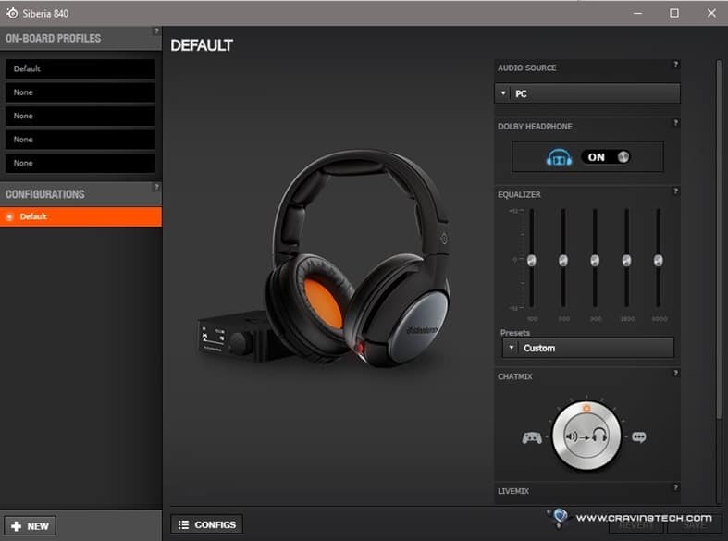Select the third None profile slot
The height and width of the screenshot is (541, 728).
pos(80,140)
